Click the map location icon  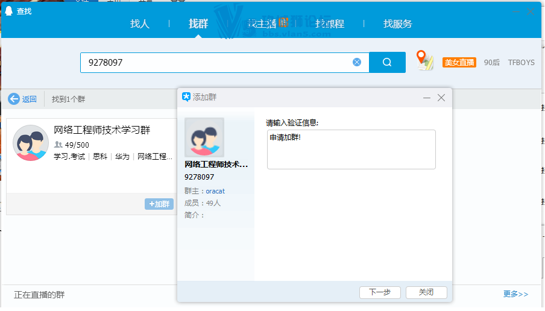pos(425,61)
